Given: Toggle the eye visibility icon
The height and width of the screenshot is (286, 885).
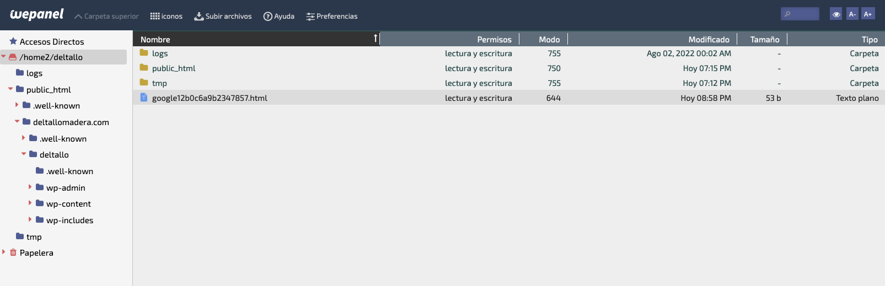Looking at the screenshot, I should pos(836,14).
